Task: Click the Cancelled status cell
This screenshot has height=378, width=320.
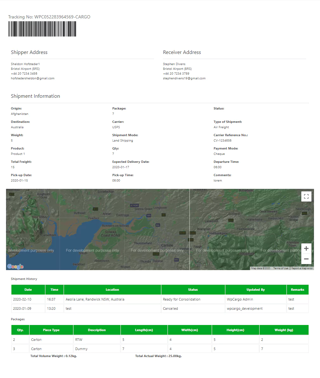Action: pyautogui.click(x=193, y=308)
